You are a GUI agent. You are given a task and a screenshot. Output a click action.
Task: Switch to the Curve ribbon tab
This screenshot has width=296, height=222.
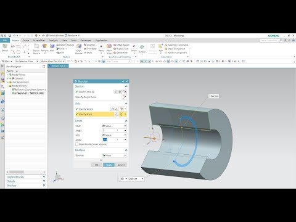point(26,40)
